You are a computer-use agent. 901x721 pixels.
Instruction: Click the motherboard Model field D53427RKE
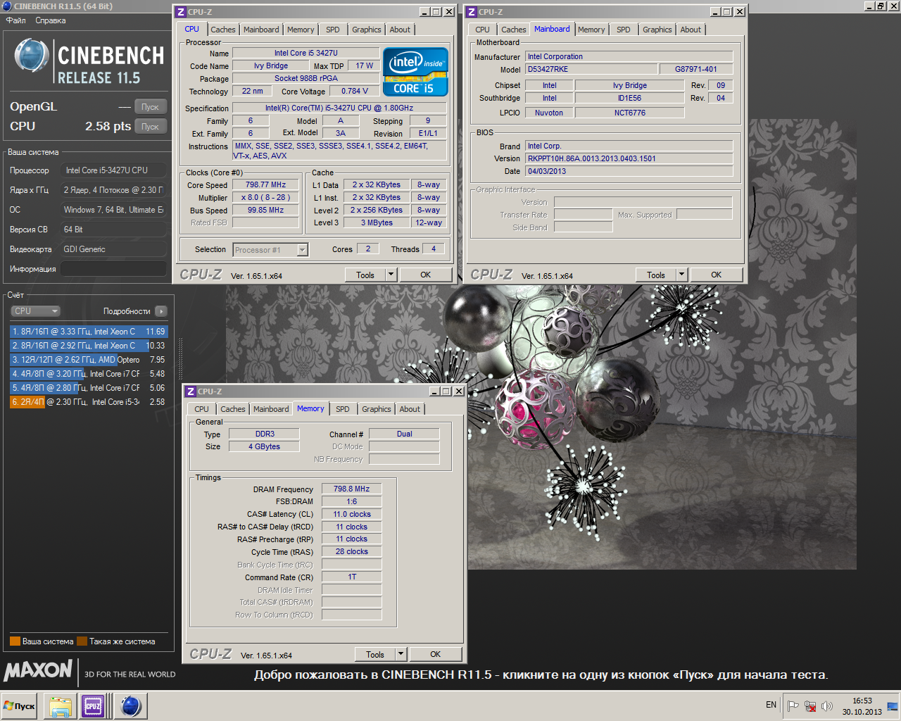(590, 69)
